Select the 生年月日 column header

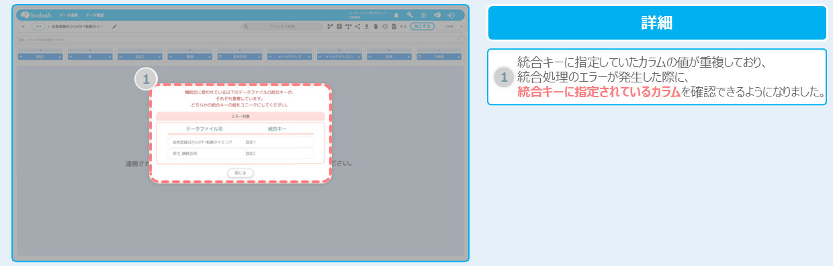tap(240, 56)
